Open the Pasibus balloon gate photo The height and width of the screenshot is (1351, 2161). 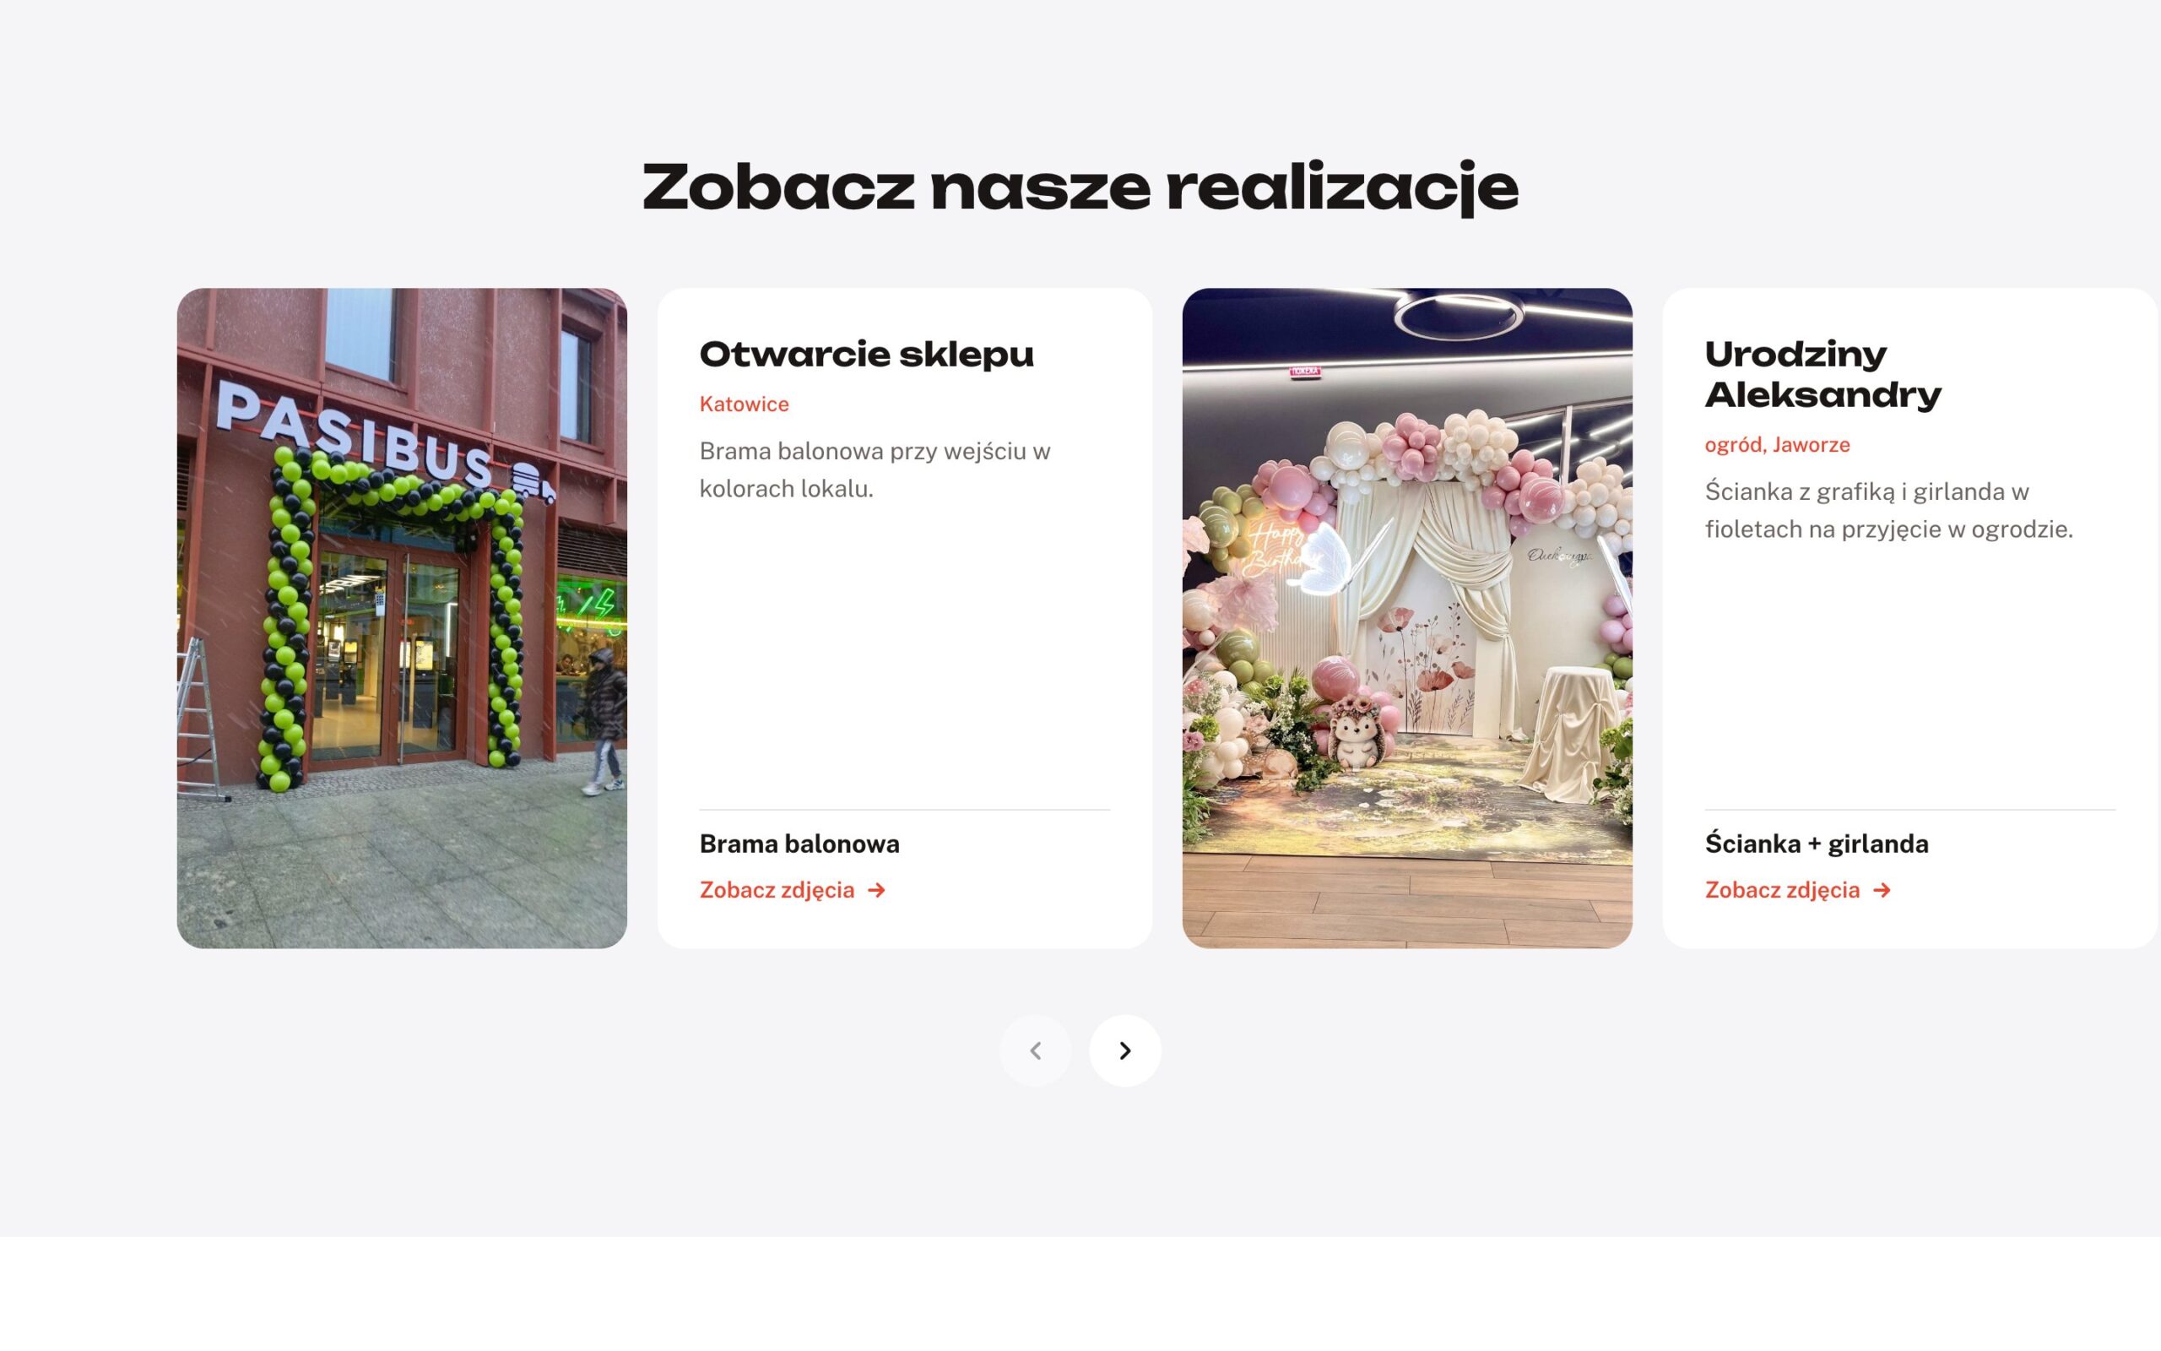(x=402, y=617)
